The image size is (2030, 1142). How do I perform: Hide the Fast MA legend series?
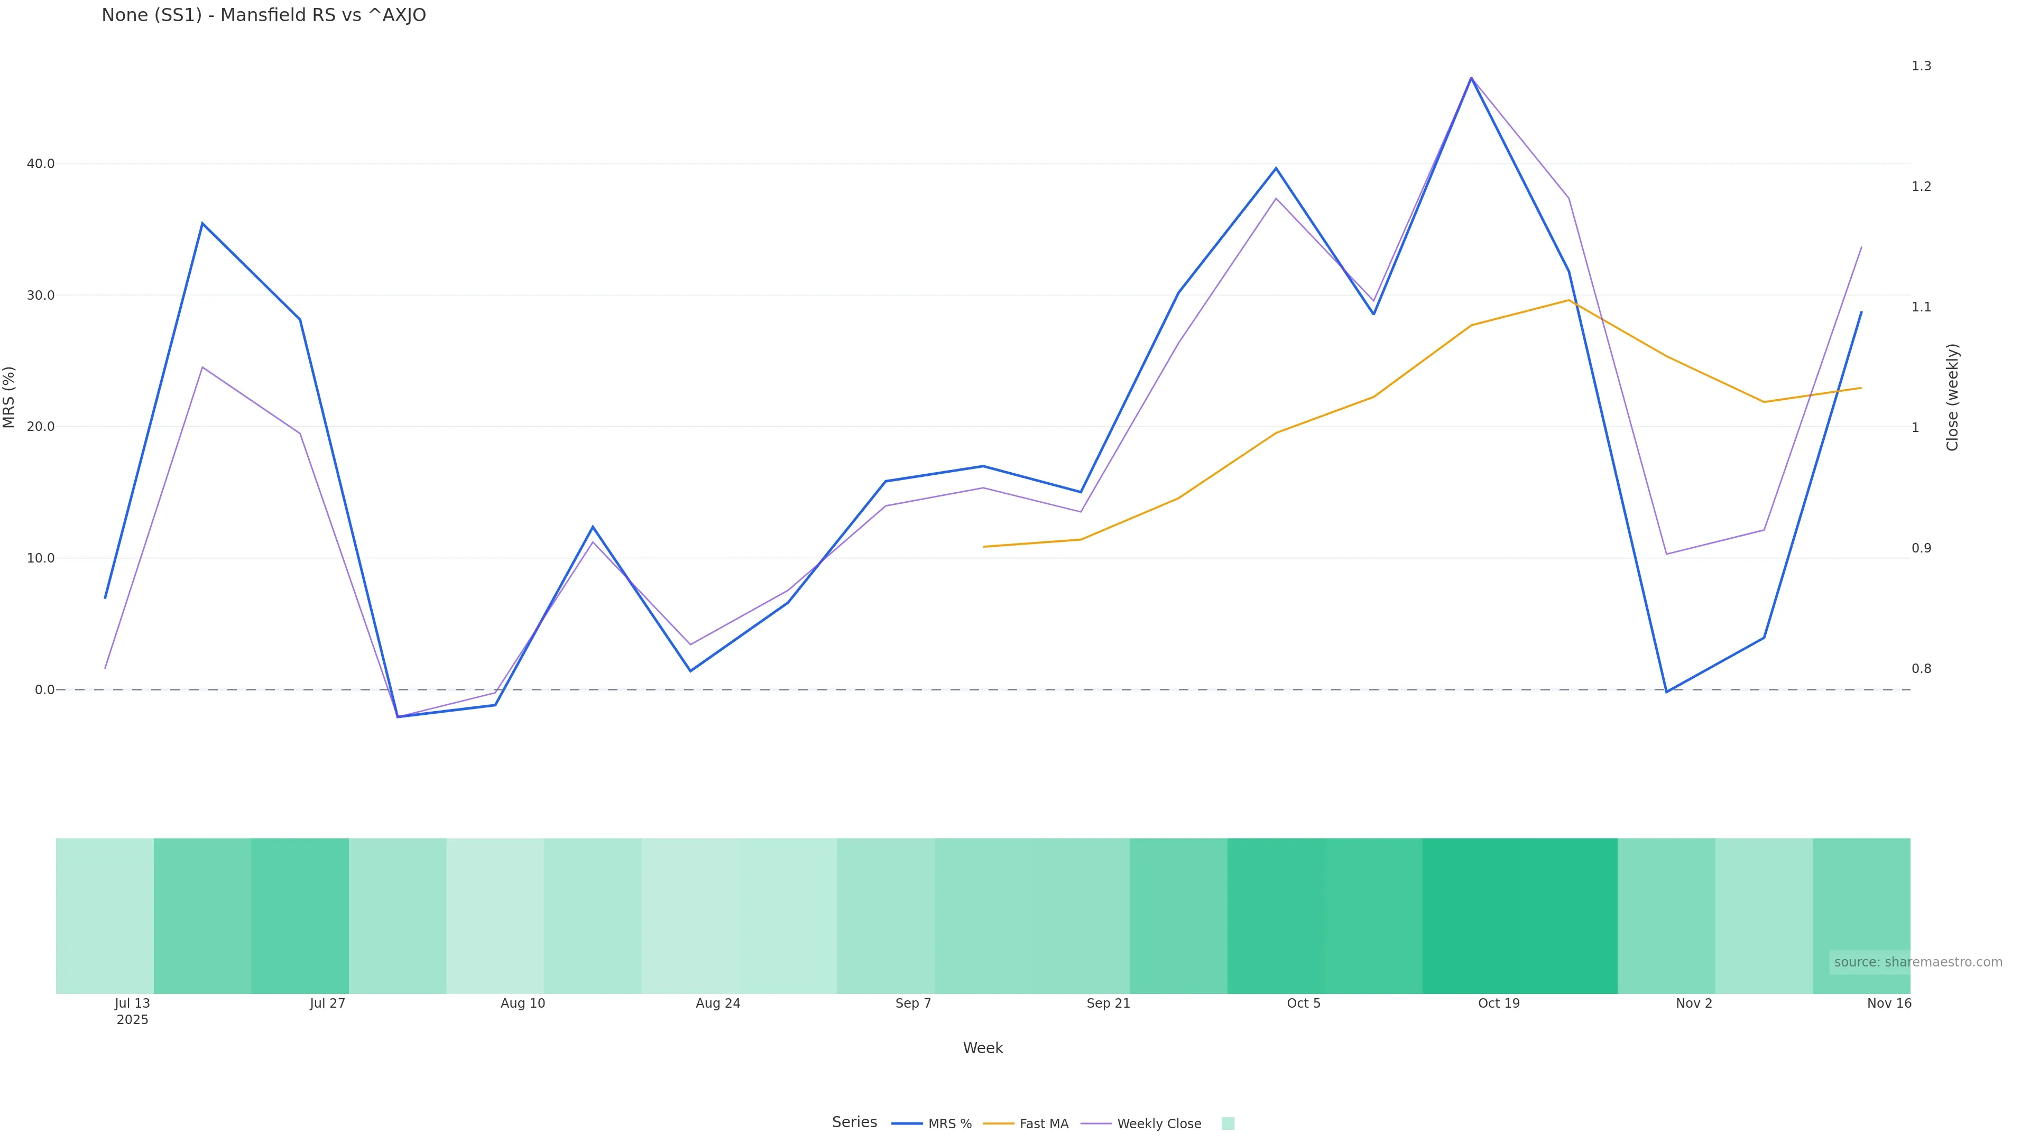click(x=1026, y=1124)
